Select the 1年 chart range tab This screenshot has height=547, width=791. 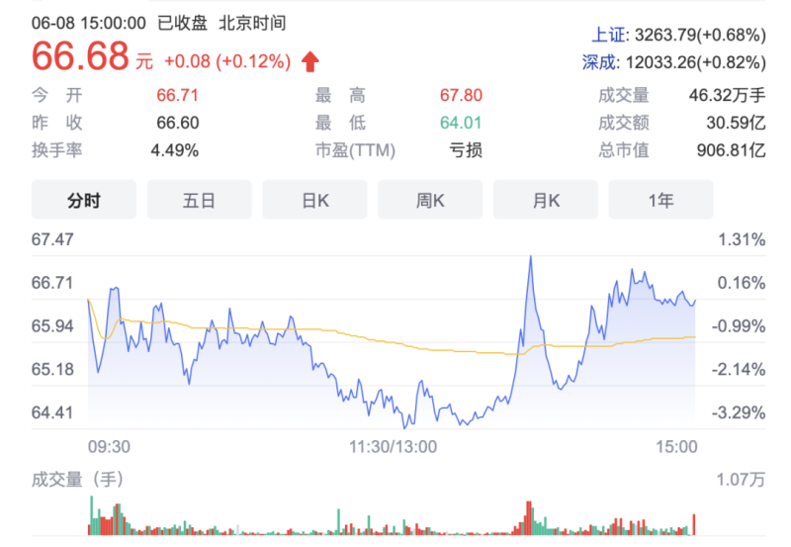[x=660, y=201]
